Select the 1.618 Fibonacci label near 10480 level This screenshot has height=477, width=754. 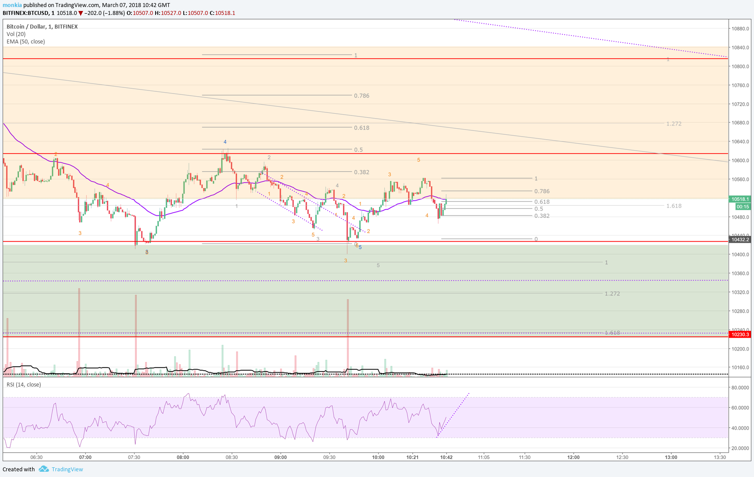pos(674,206)
